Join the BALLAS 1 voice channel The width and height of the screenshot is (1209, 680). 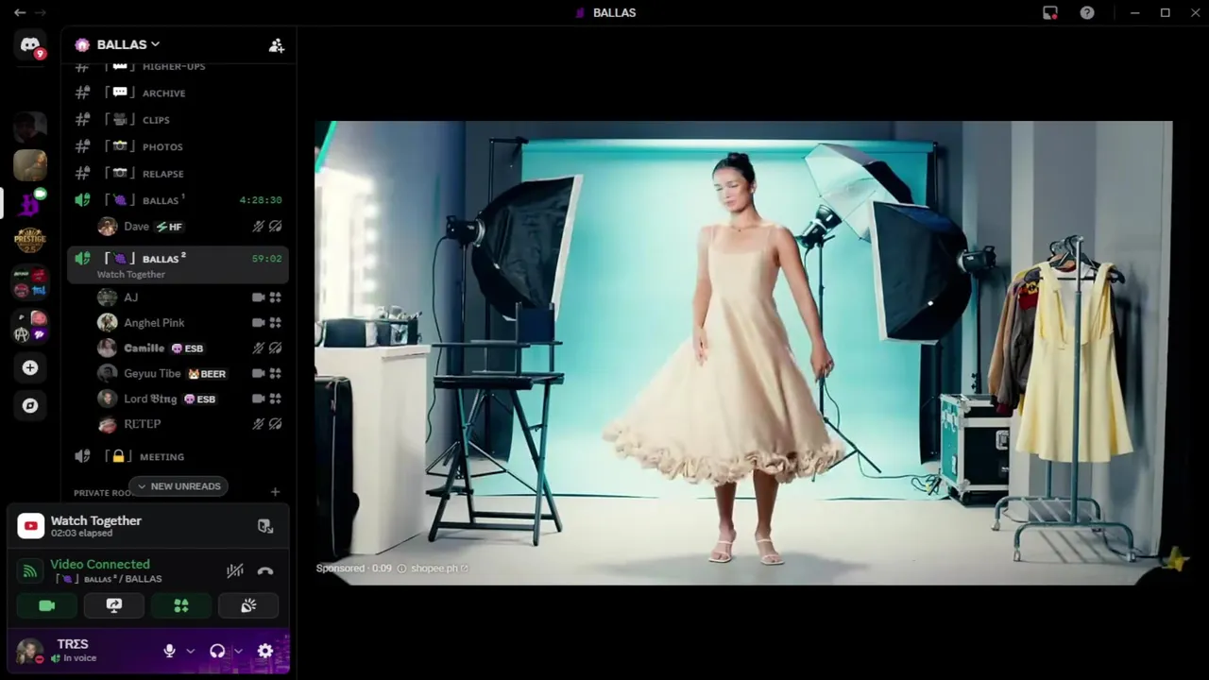pyautogui.click(x=178, y=200)
